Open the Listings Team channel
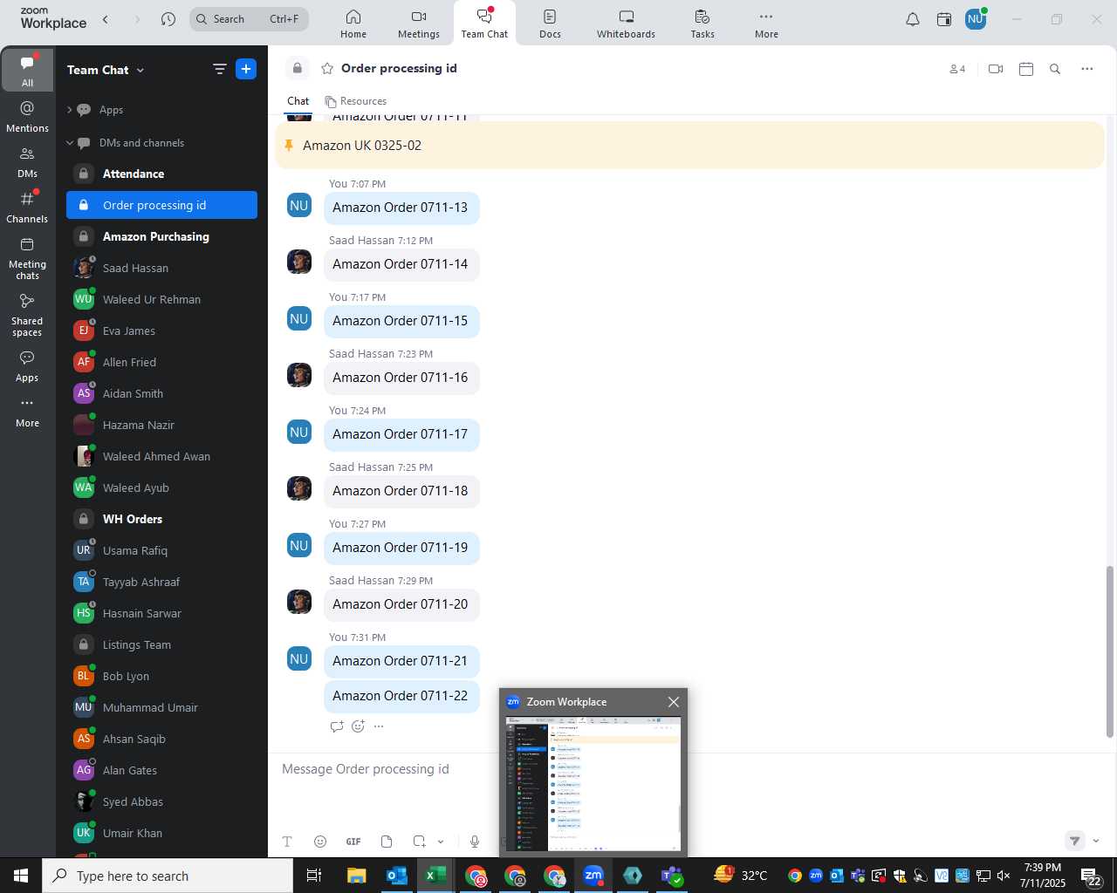 (162, 644)
